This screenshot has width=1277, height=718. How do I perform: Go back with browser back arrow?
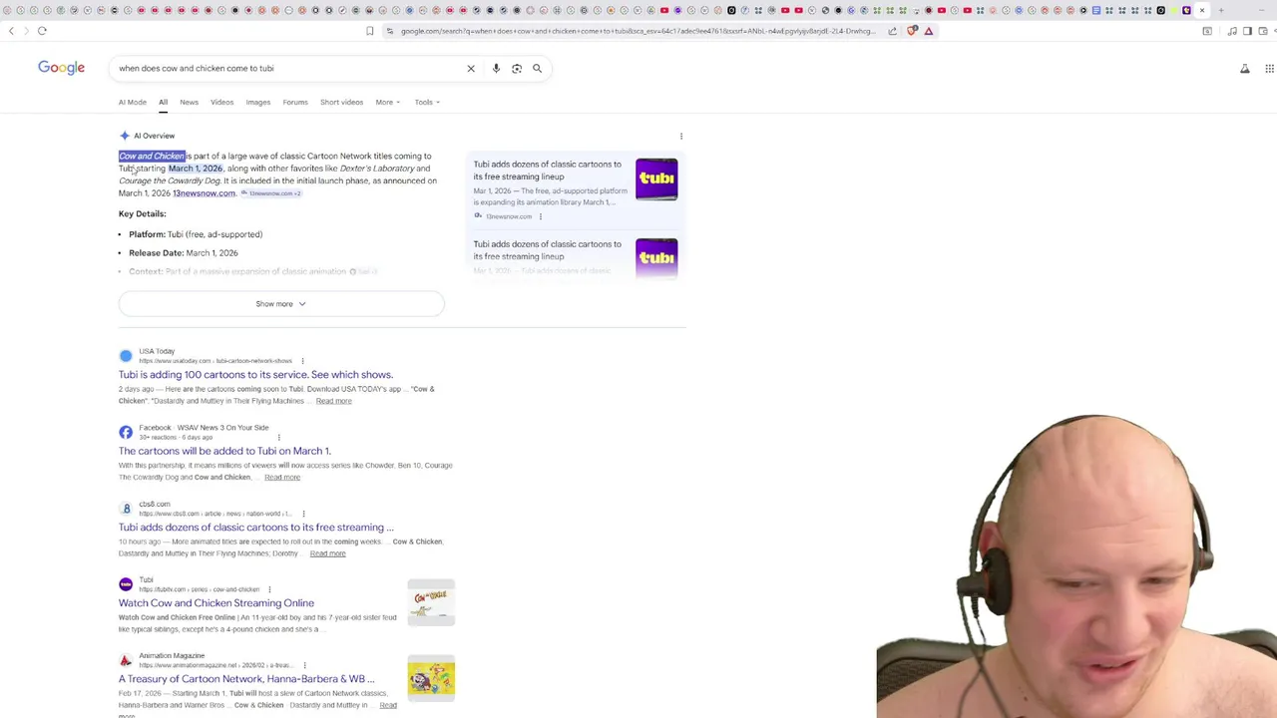pos(11,31)
